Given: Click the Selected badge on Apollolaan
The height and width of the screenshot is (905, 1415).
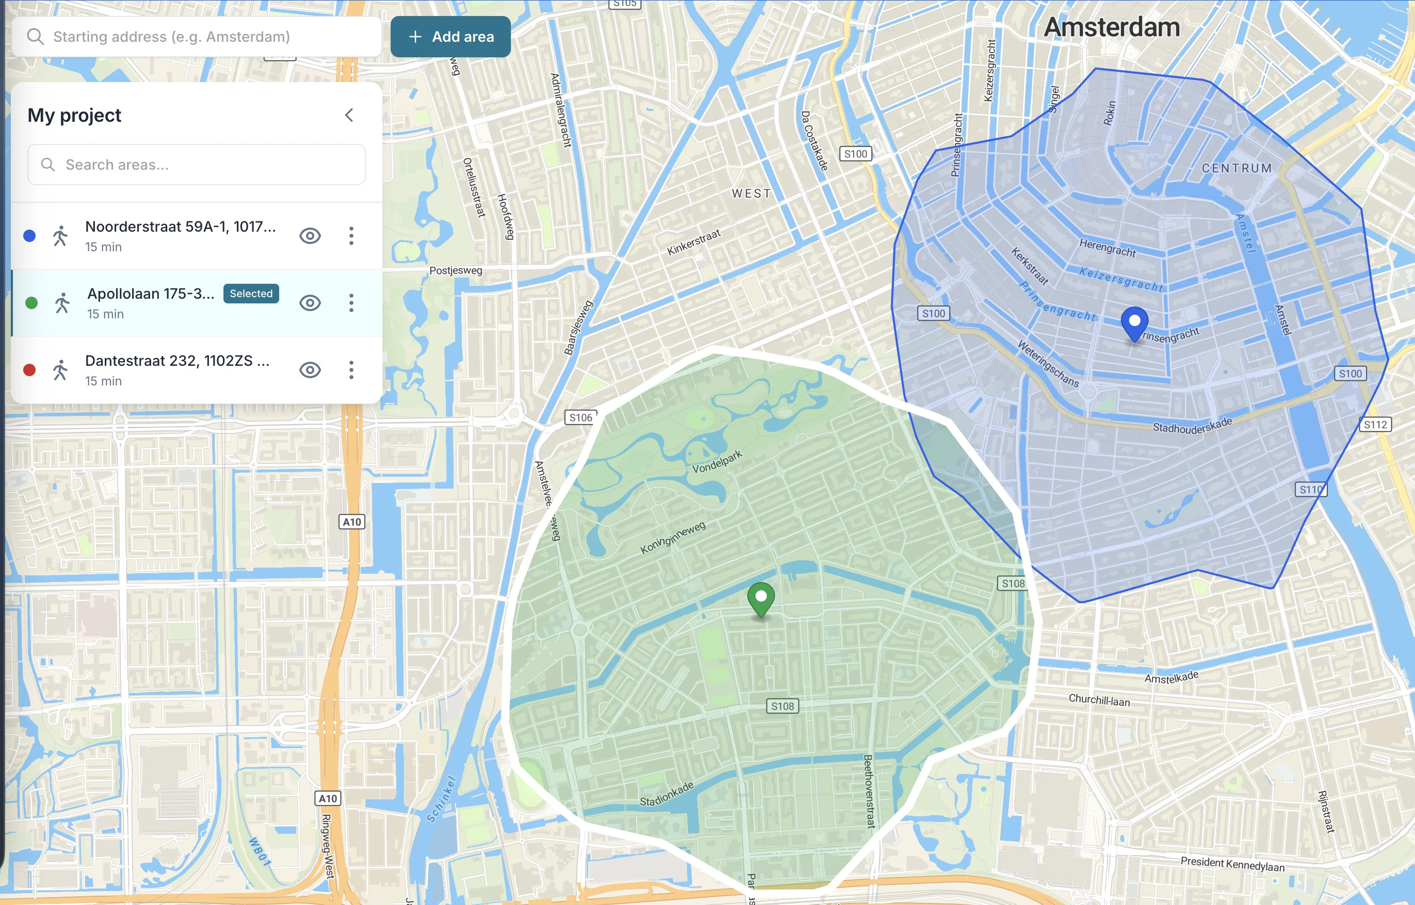Looking at the screenshot, I should pyautogui.click(x=250, y=293).
